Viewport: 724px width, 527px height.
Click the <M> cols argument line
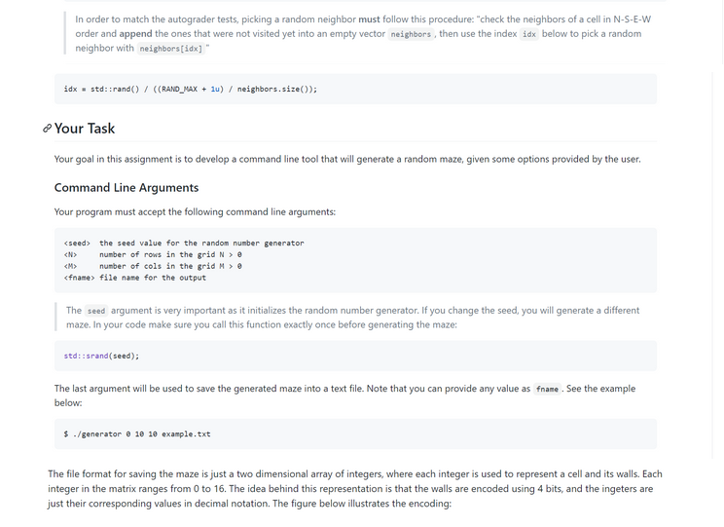coord(153,266)
